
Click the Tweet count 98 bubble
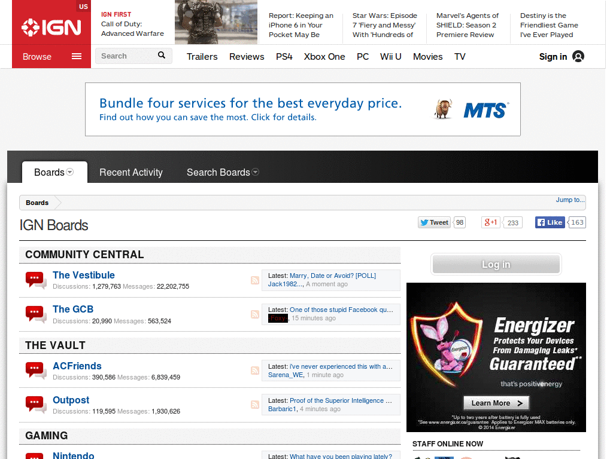(x=460, y=222)
